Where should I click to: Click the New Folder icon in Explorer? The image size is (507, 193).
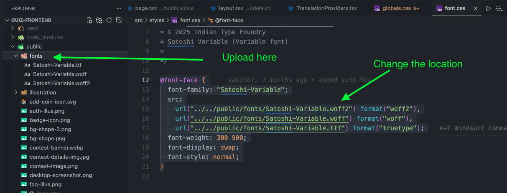[99, 20]
